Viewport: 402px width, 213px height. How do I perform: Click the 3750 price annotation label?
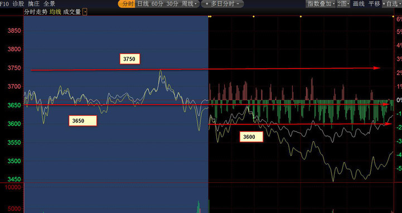point(130,59)
